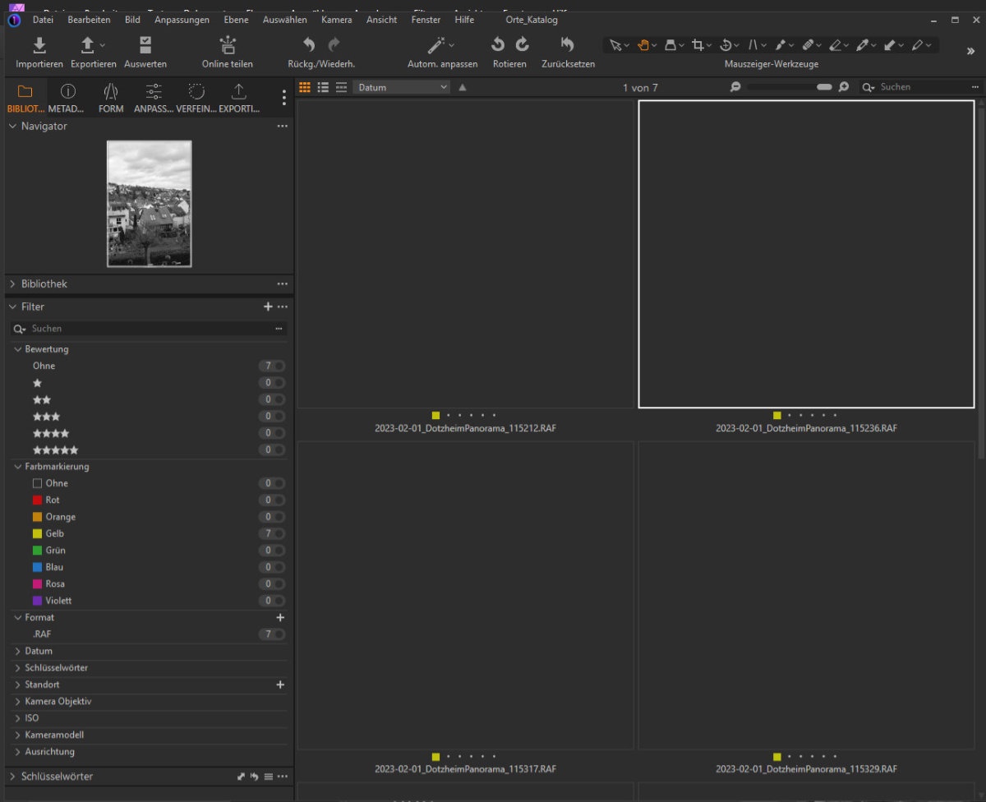
Task: Open the Anpassungen menu
Action: (182, 20)
